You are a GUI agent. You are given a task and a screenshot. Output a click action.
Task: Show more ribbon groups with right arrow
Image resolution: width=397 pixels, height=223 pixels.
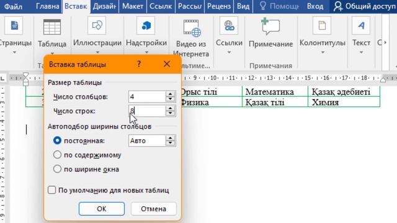385,43
